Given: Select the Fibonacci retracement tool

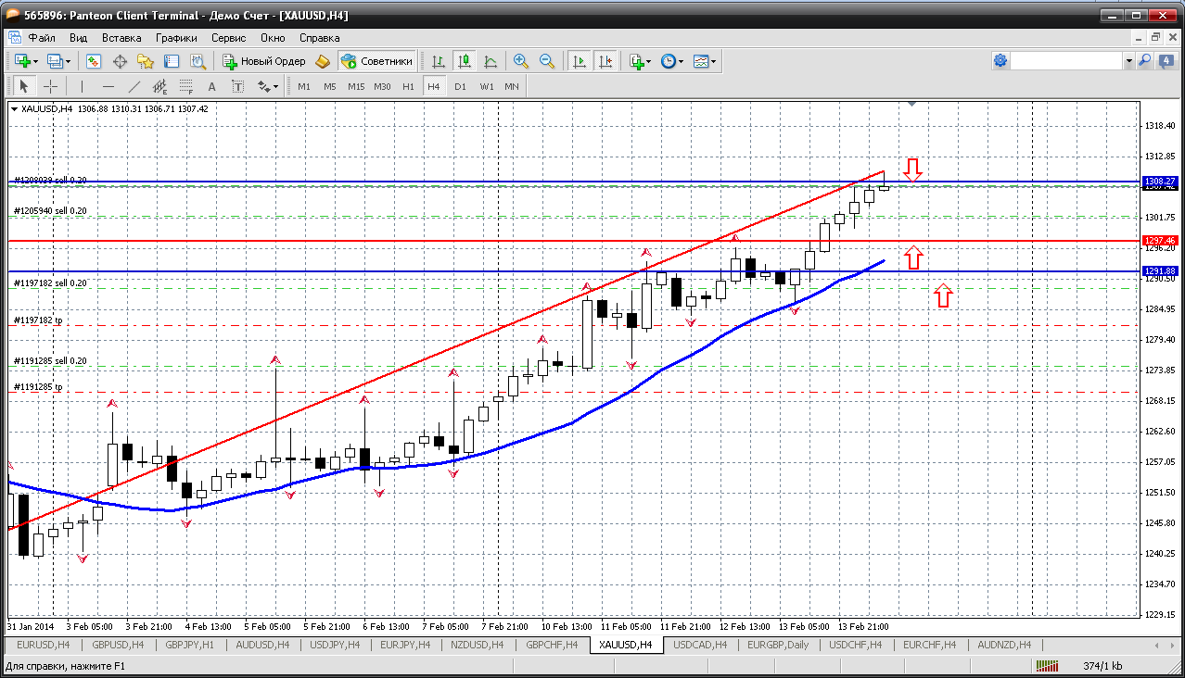Looking at the screenshot, I should 185,86.
